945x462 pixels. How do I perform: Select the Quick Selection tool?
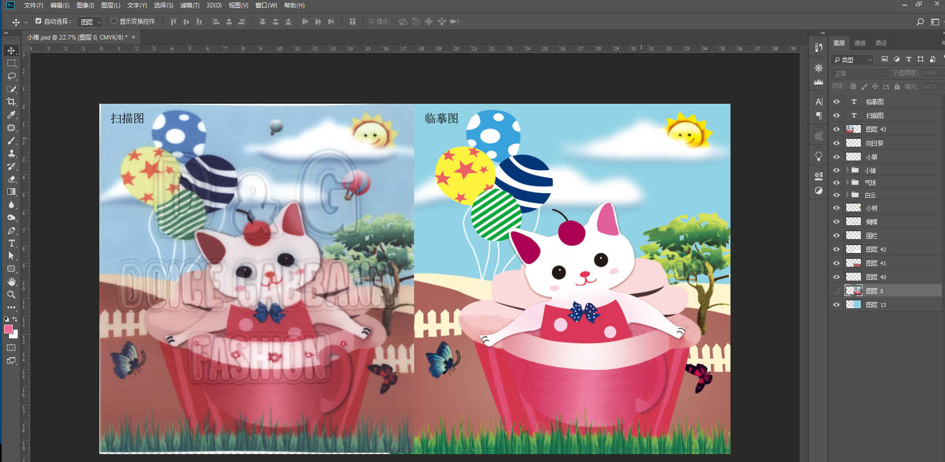[11, 89]
